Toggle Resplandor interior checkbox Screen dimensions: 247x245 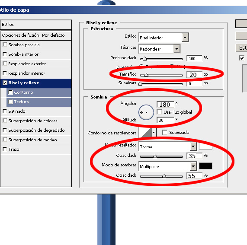[x=5, y=73]
